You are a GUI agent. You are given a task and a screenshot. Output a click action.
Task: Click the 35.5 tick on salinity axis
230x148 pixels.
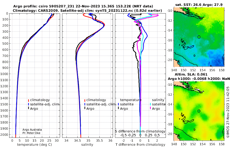[x=99, y=141]
